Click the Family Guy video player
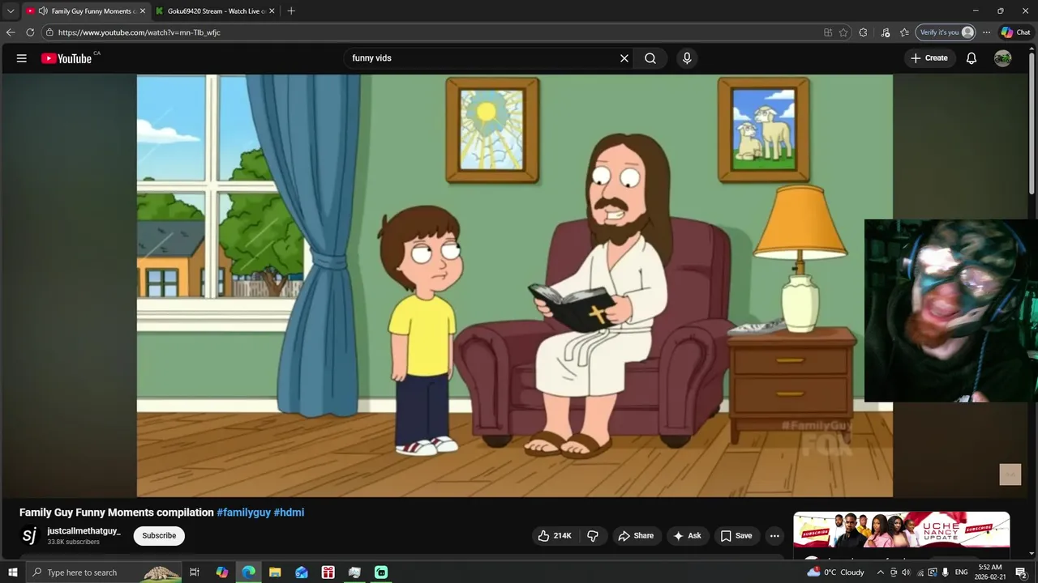 [515, 286]
